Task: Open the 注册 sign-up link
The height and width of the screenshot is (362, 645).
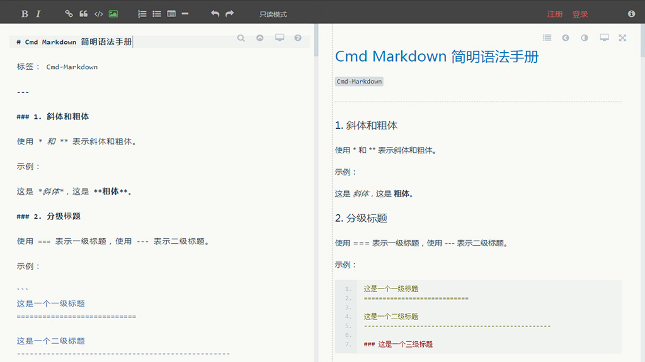Action: 554,14
